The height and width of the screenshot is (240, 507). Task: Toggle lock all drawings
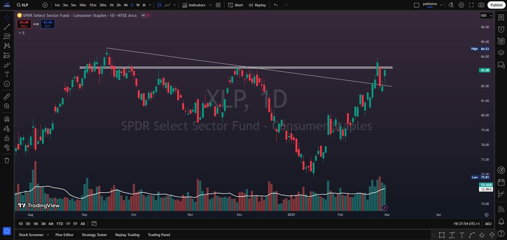tap(6, 138)
